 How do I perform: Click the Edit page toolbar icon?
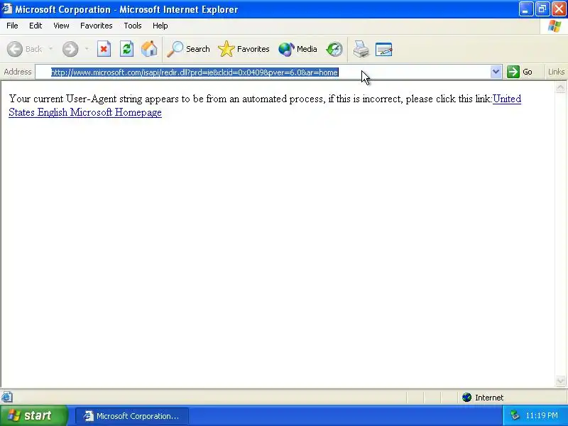(383, 49)
